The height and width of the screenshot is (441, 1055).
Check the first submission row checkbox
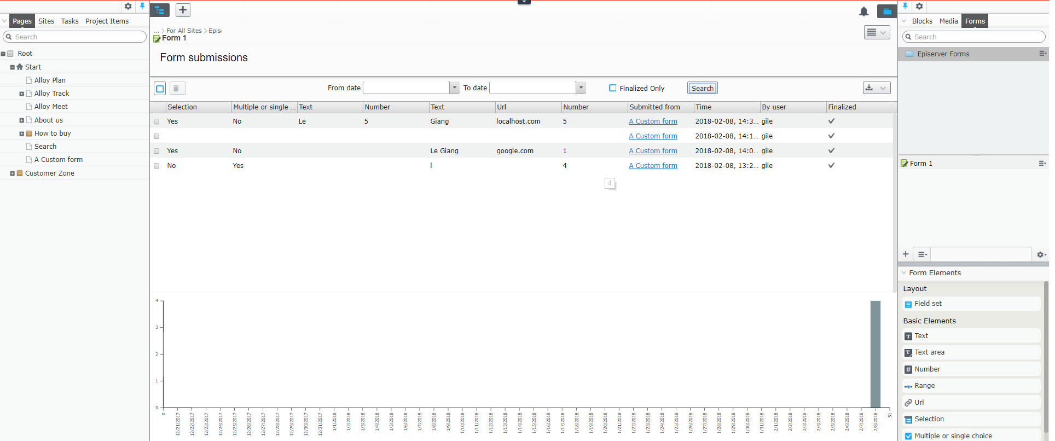tap(157, 121)
